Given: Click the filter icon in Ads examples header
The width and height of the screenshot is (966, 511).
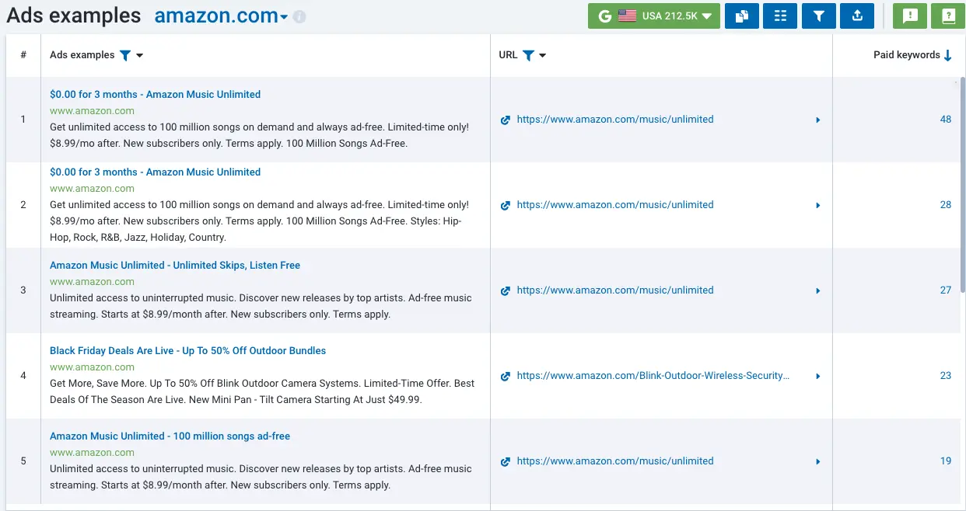Looking at the screenshot, I should coord(125,54).
